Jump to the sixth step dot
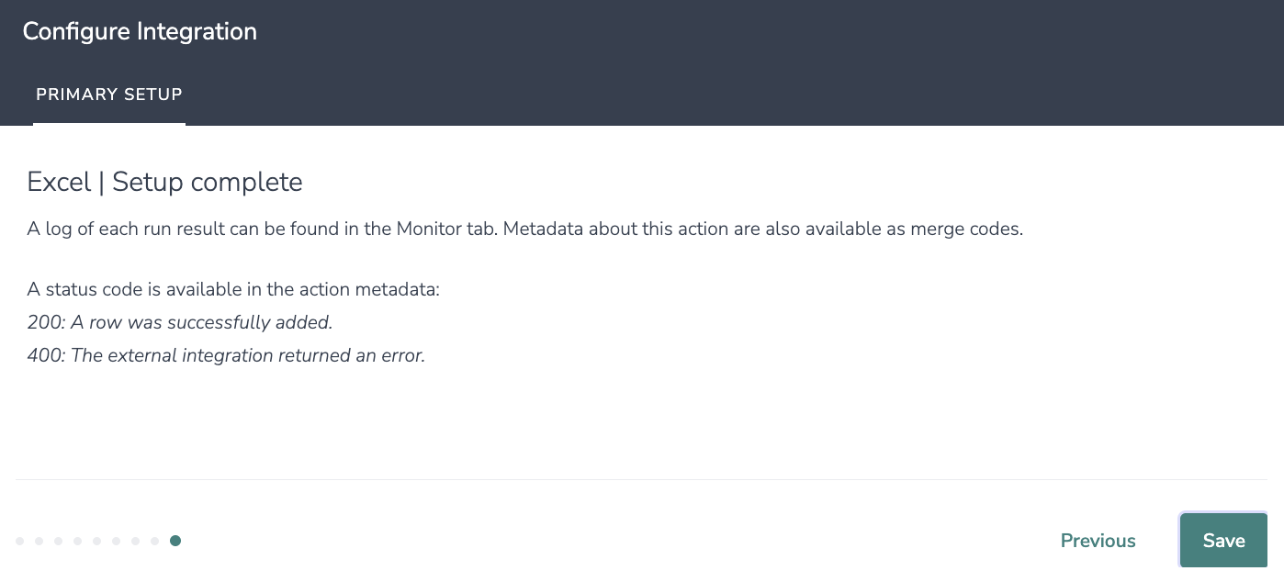This screenshot has height=582, width=1284. [x=117, y=541]
